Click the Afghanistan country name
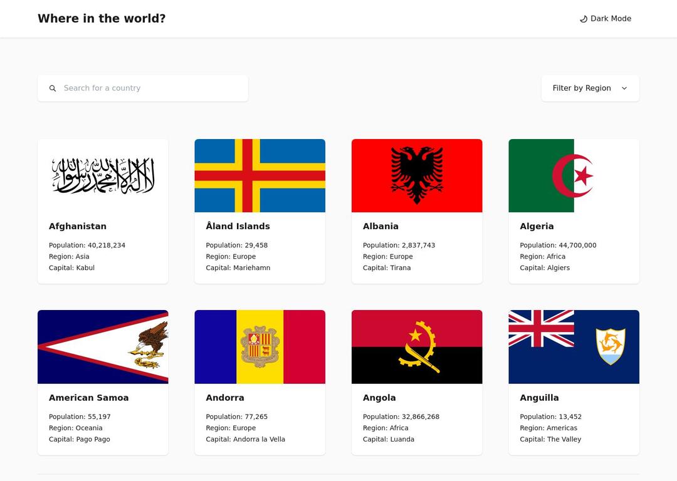The image size is (677, 481). (x=78, y=226)
